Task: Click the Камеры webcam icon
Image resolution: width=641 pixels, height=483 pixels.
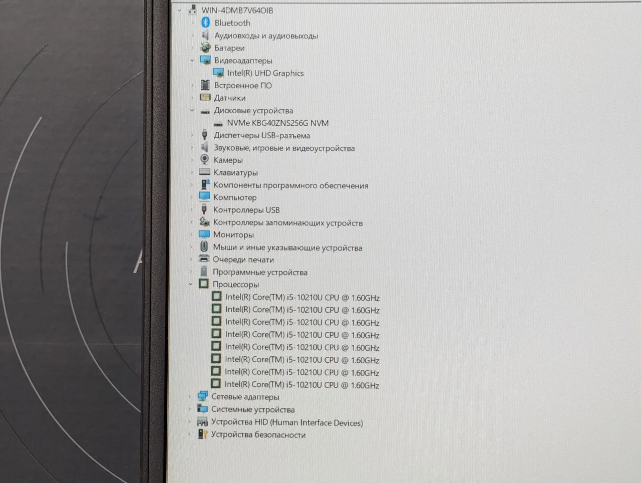Action: (x=204, y=159)
